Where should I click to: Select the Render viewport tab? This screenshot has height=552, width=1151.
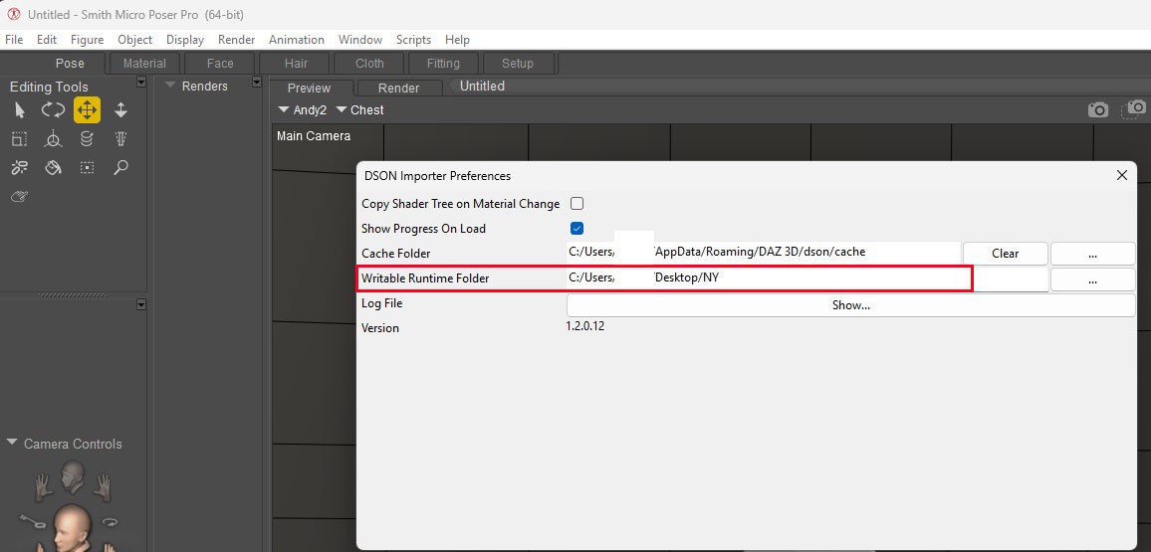[398, 88]
